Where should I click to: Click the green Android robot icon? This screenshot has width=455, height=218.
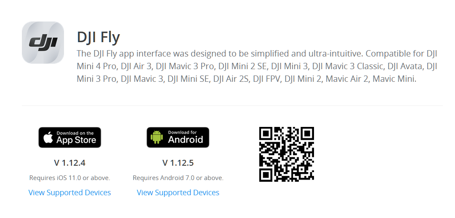[157, 137]
